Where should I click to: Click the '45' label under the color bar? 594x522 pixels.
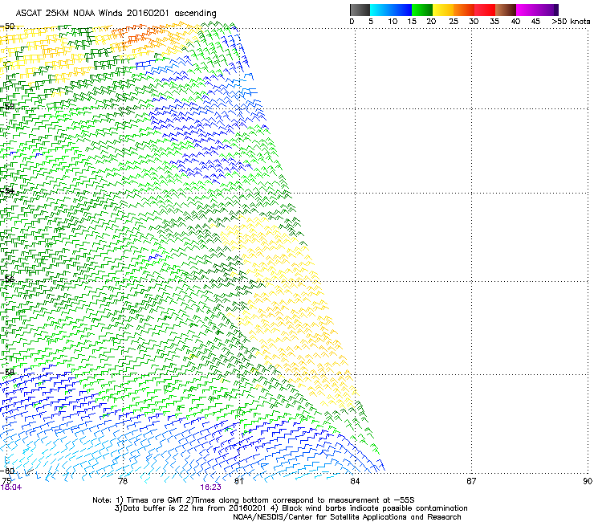tap(535, 22)
